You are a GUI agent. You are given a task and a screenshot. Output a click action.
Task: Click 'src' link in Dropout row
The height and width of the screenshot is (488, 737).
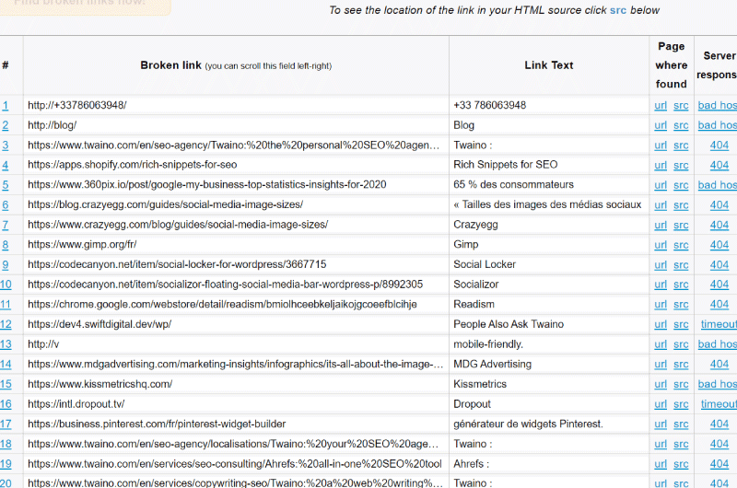pos(681,404)
